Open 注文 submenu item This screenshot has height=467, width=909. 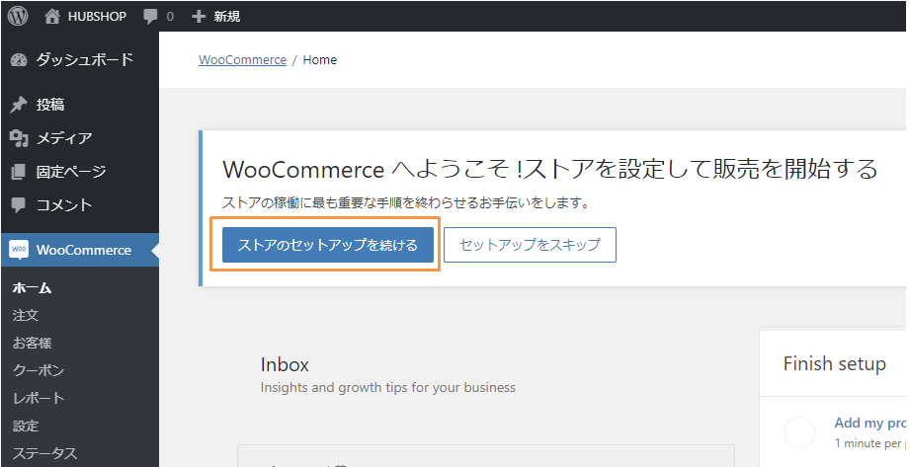(x=26, y=315)
